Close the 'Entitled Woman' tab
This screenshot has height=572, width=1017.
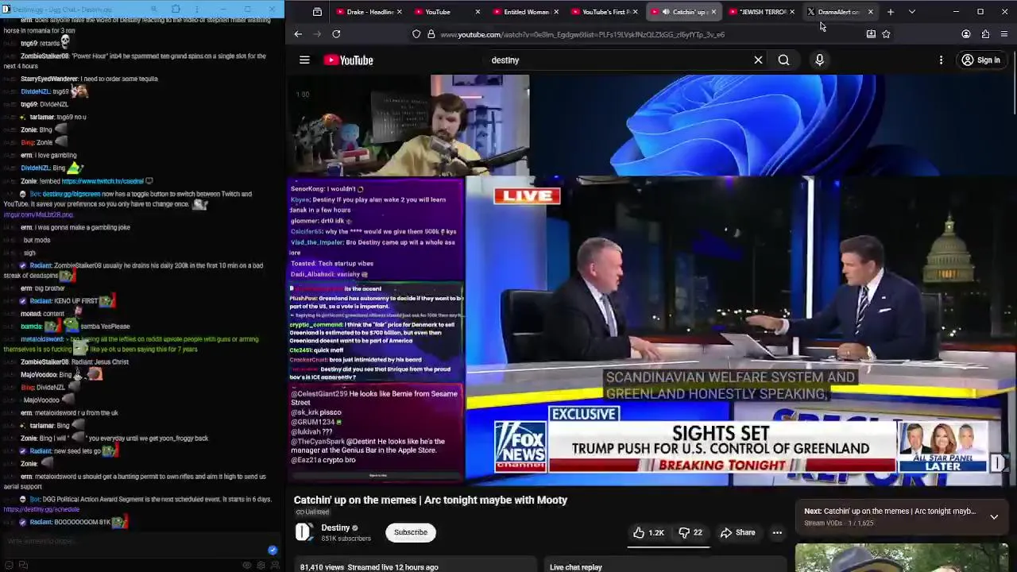556,12
